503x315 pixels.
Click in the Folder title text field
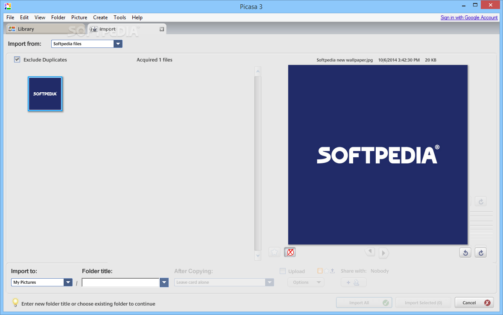(120, 283)
